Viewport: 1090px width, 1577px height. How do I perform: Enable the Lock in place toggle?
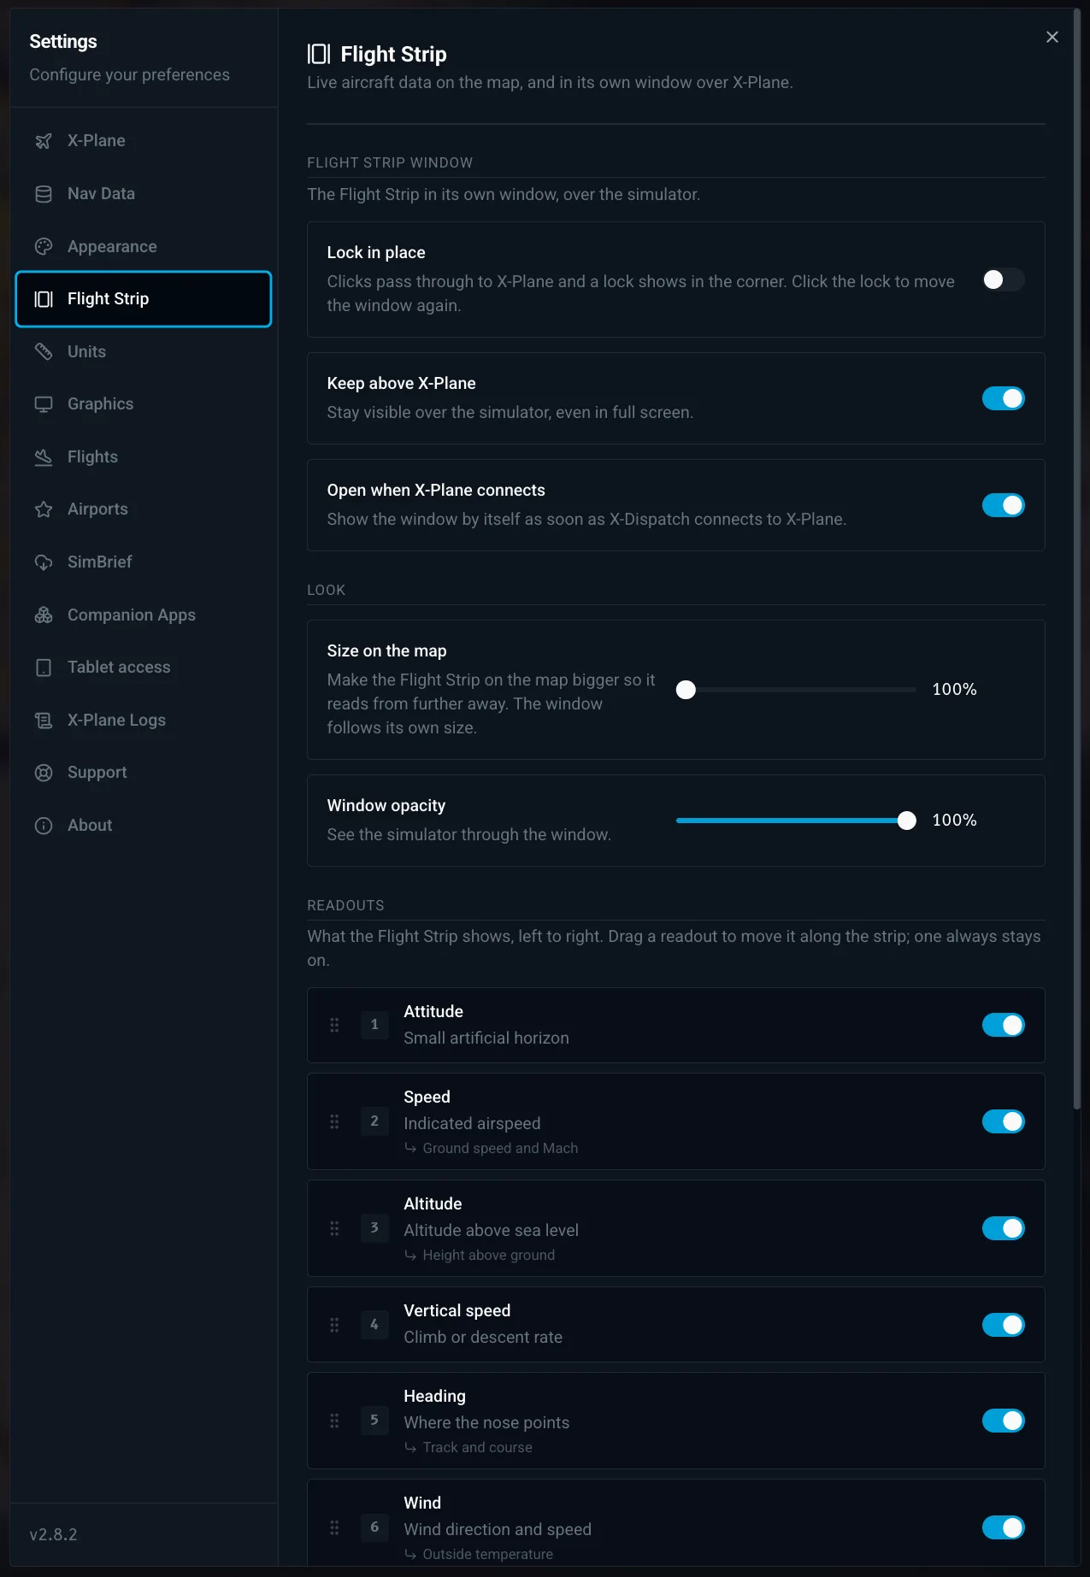[1004, 280]
